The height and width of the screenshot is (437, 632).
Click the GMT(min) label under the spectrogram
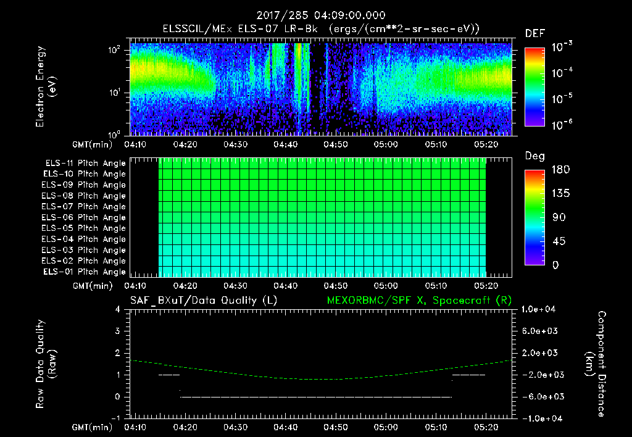tap(93, 144)
